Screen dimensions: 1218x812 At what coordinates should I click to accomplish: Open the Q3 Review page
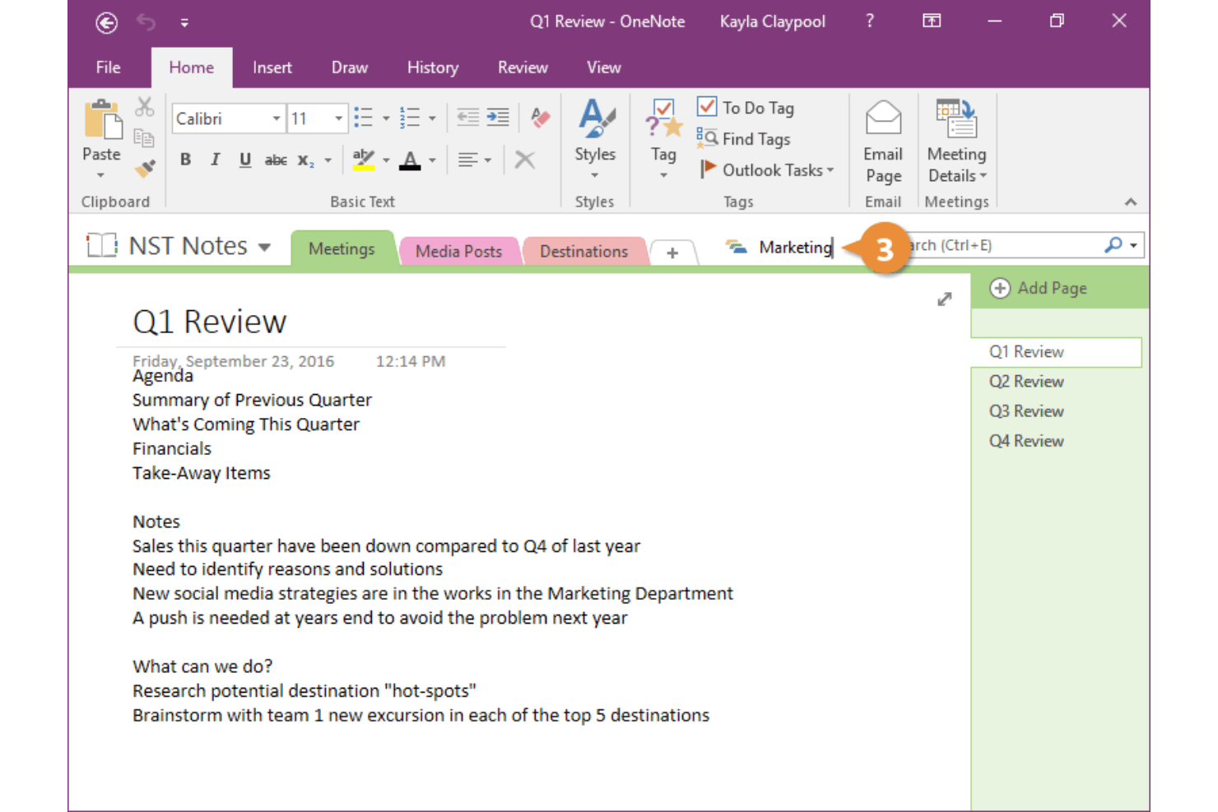[x=1026, y=411]
